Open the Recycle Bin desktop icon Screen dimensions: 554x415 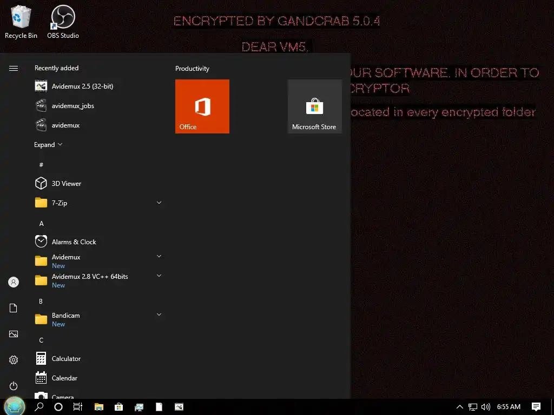coord(21,22)
